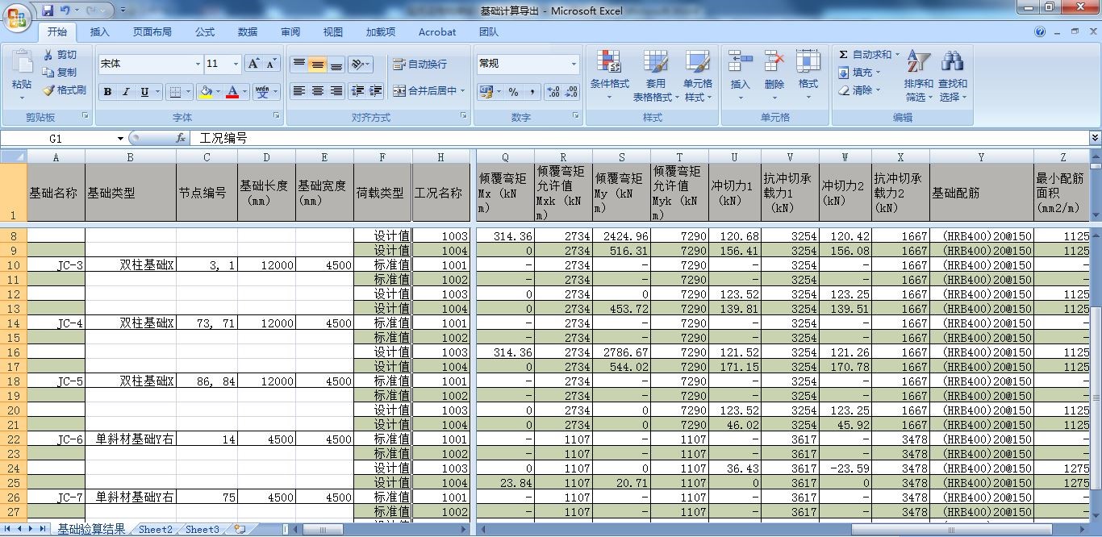Click the Format Painter (格式刷) icon
1102x537 pixels.
click(48, 90)
